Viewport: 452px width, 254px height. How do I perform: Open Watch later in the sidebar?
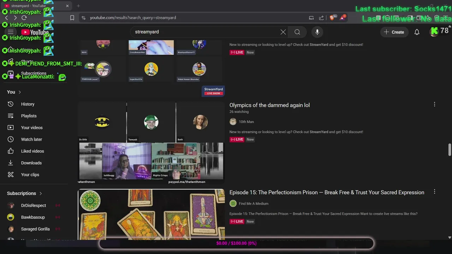tap(31, 139)
